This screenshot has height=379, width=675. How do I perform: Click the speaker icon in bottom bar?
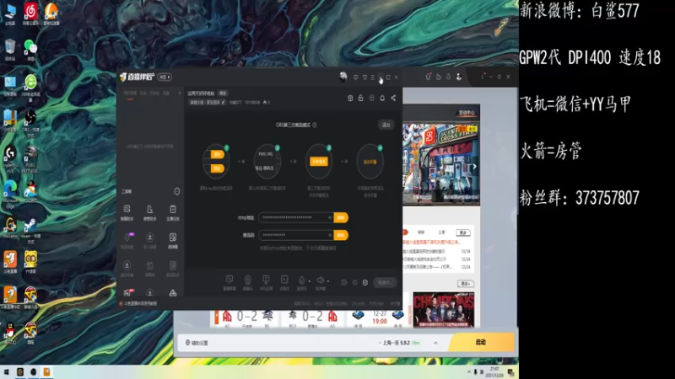pyautogui.click(x=321, y=280)
